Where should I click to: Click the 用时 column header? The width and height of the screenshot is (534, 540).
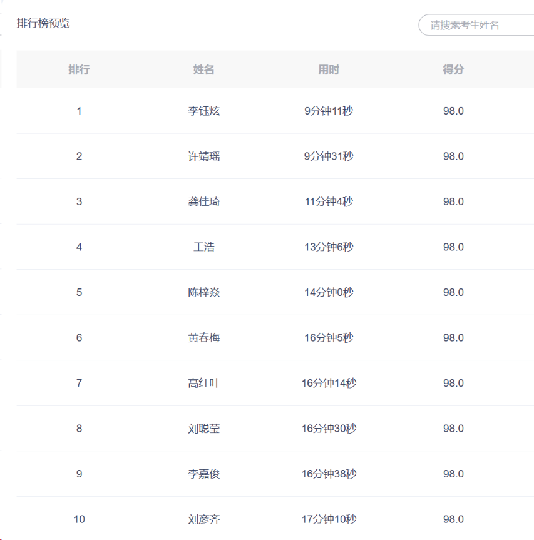pyautogui.click(x=329, y=69)
